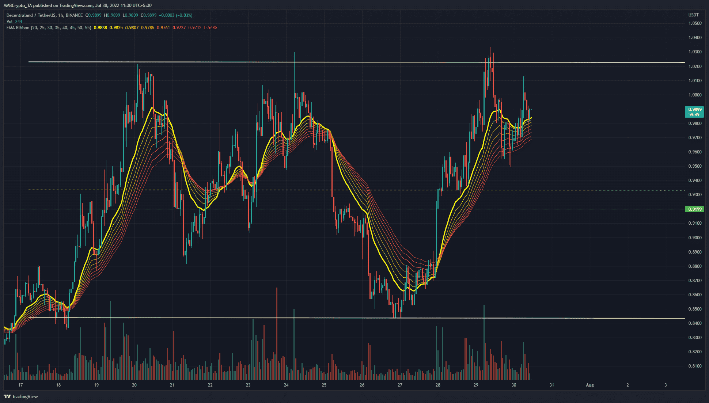Click the Vol 244 indicator label

(14, 22)
